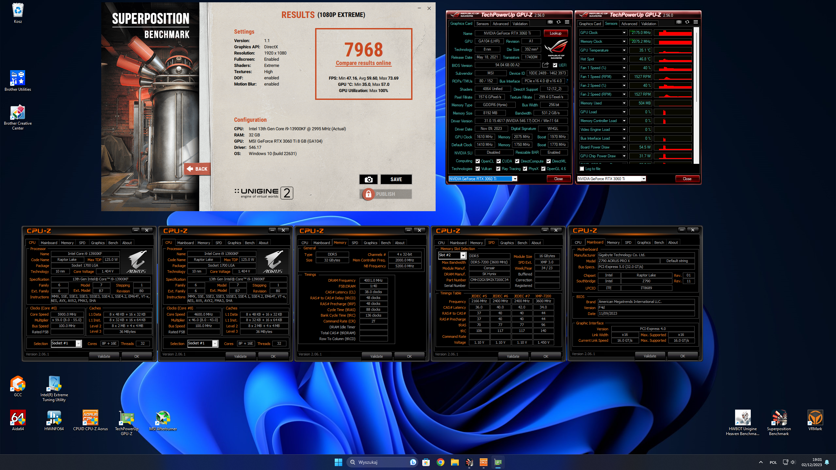
Task: Open CPUID CPU-Z Aorus shortcut
Action: (90, 420)
